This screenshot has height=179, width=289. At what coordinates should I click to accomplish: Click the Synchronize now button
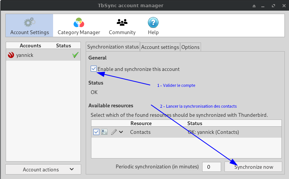click(253, 167)
